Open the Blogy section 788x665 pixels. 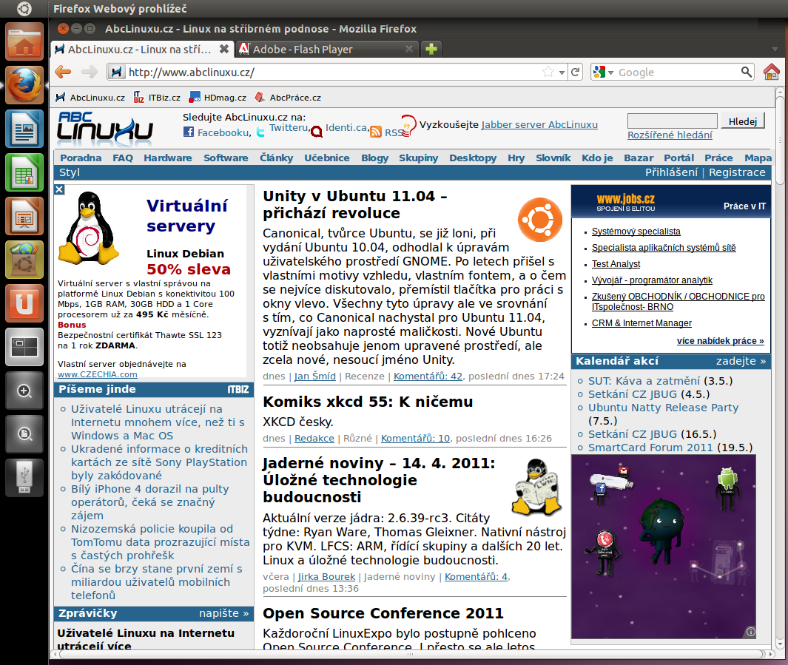pos(375,158)
